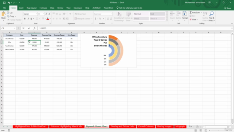The width and height of the screenshot is (234, 132).
Task: Cut the selected cell content
Action: tap(10, 13)
